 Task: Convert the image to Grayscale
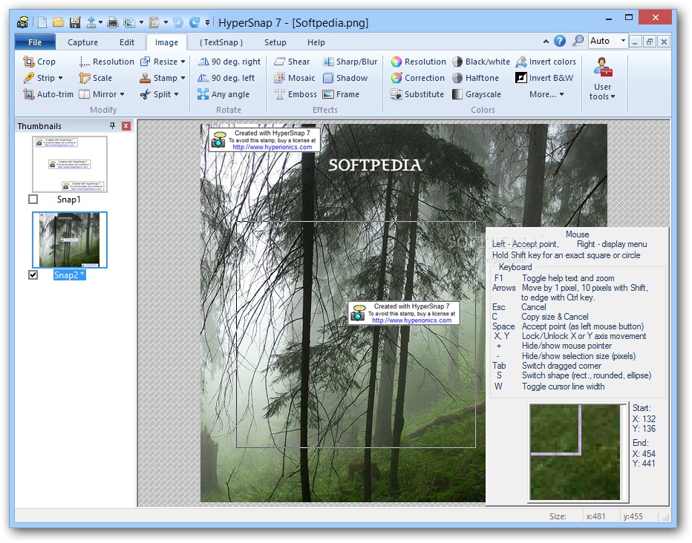tap(476, 94)
